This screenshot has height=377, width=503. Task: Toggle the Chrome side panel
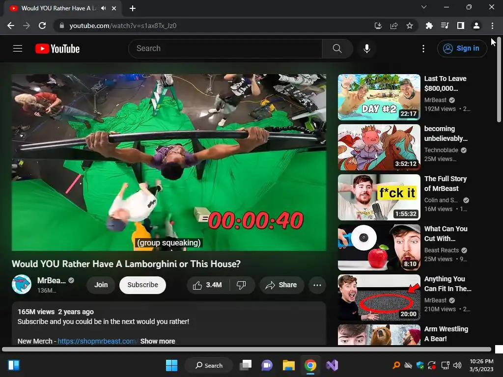[x=461, y=26]
